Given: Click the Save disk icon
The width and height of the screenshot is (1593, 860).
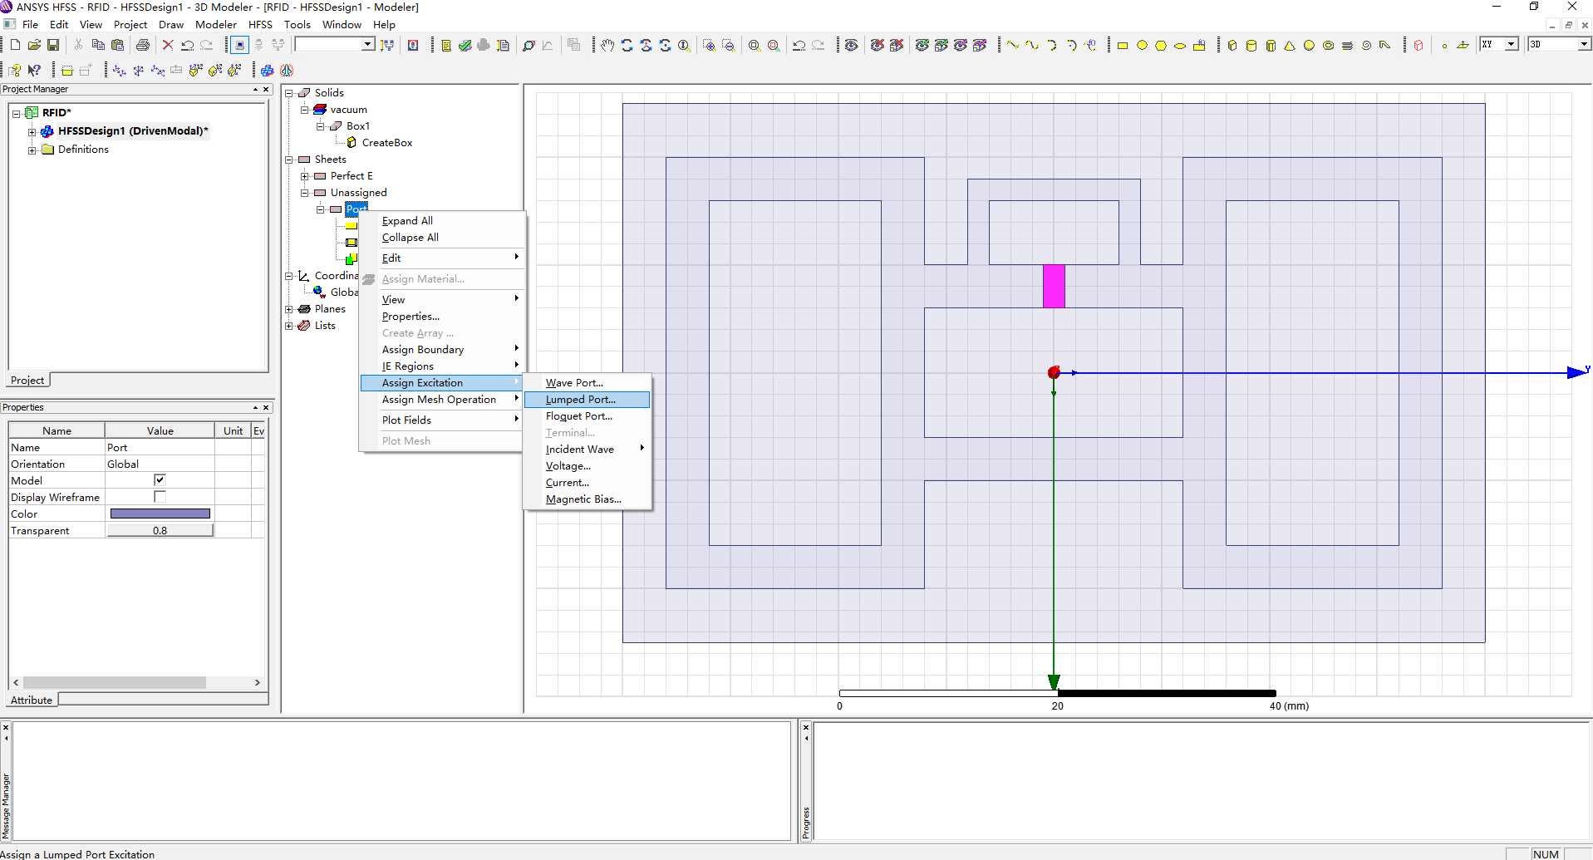Looking at the screenshot, I should [53, 45].
